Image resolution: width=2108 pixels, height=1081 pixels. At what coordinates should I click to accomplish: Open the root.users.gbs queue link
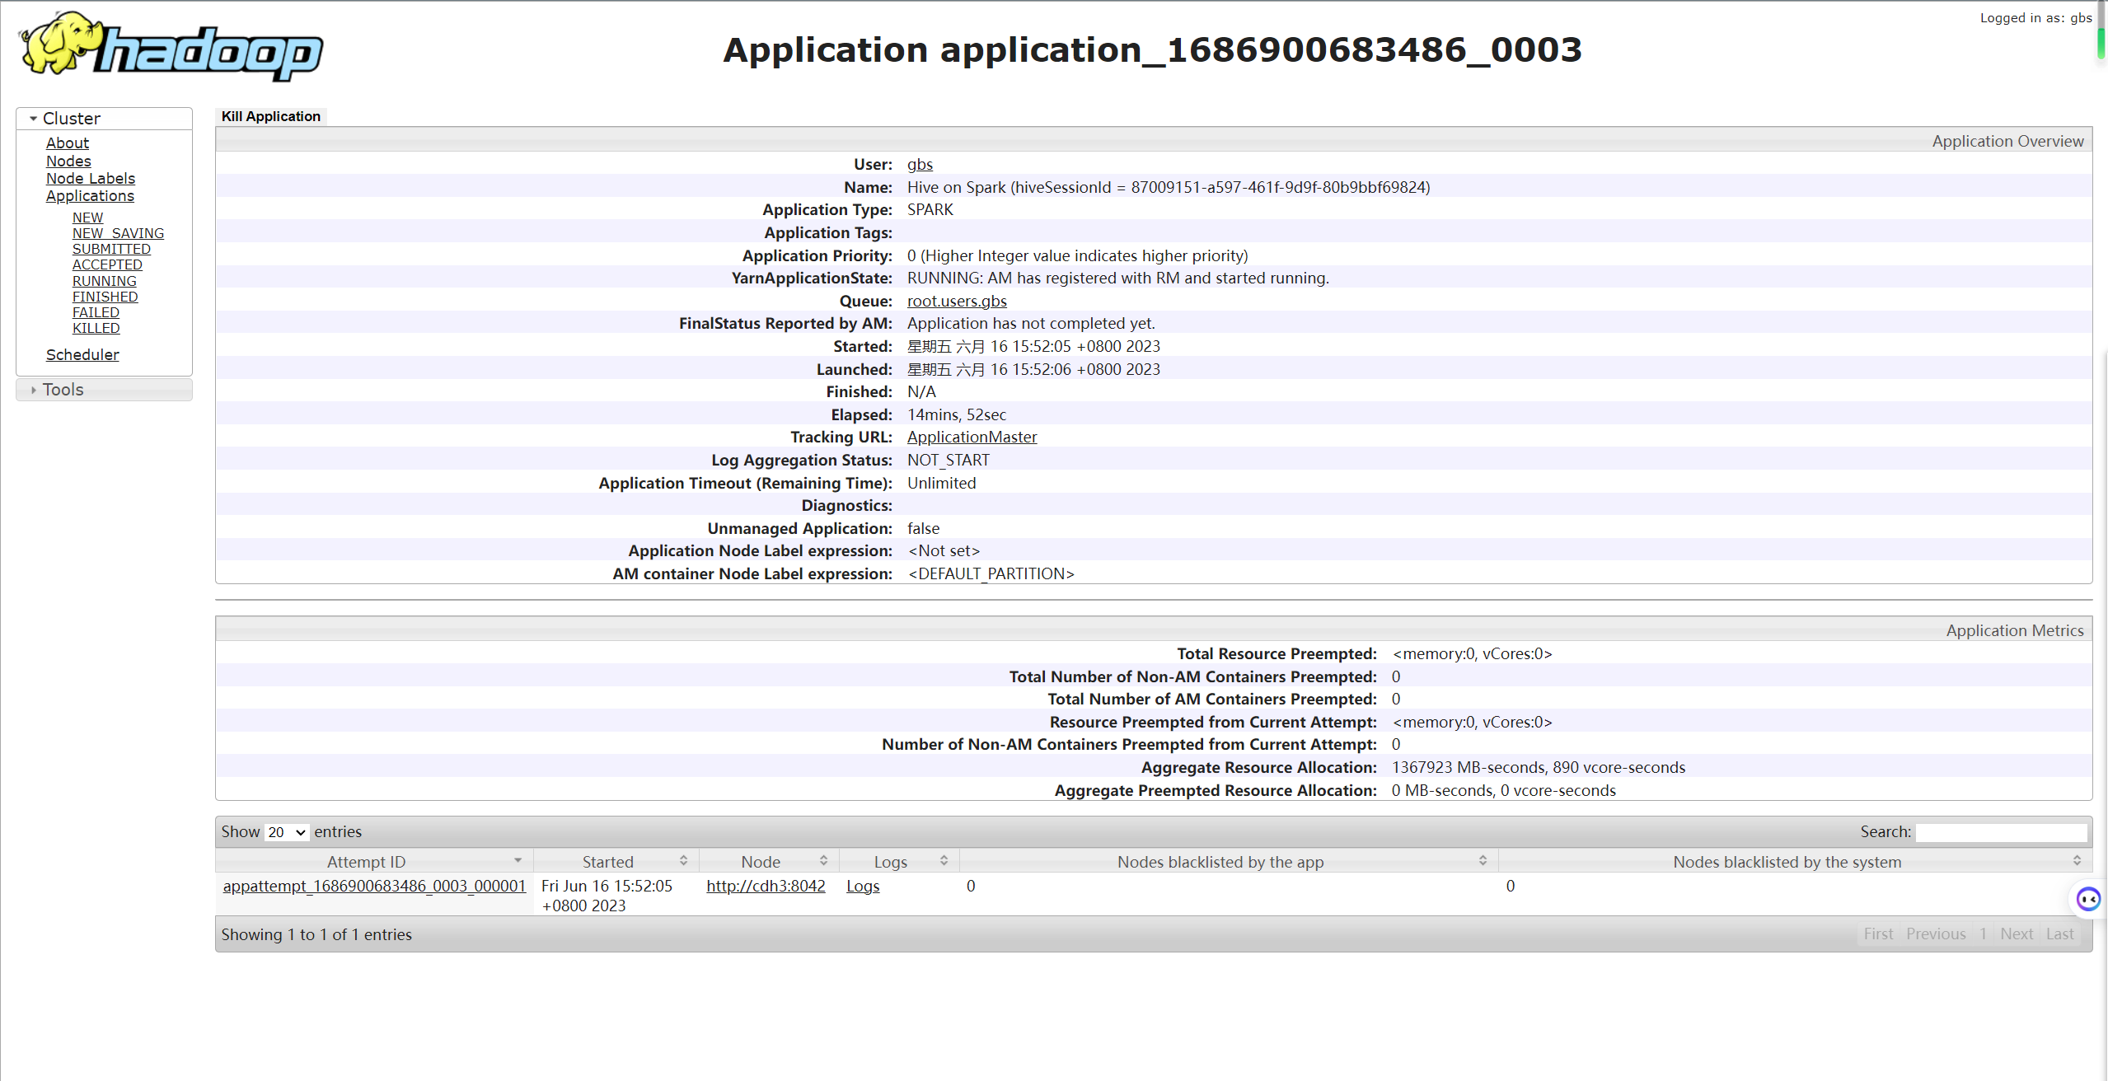click(x=957, y=301)
